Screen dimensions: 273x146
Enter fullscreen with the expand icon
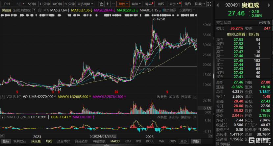pos(210,4)
